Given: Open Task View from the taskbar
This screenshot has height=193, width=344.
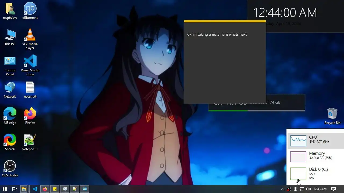Looking at the screenshot, I should click(x=15, y=189).
